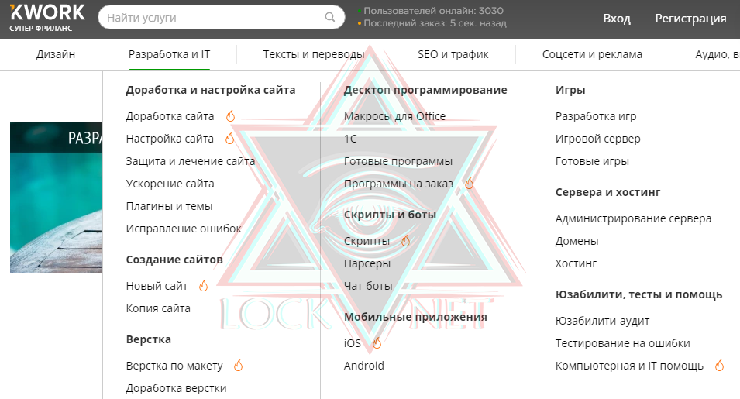740x399 pixels.
Task: Open the partially visible Аудио category
Action: (718, 54)
